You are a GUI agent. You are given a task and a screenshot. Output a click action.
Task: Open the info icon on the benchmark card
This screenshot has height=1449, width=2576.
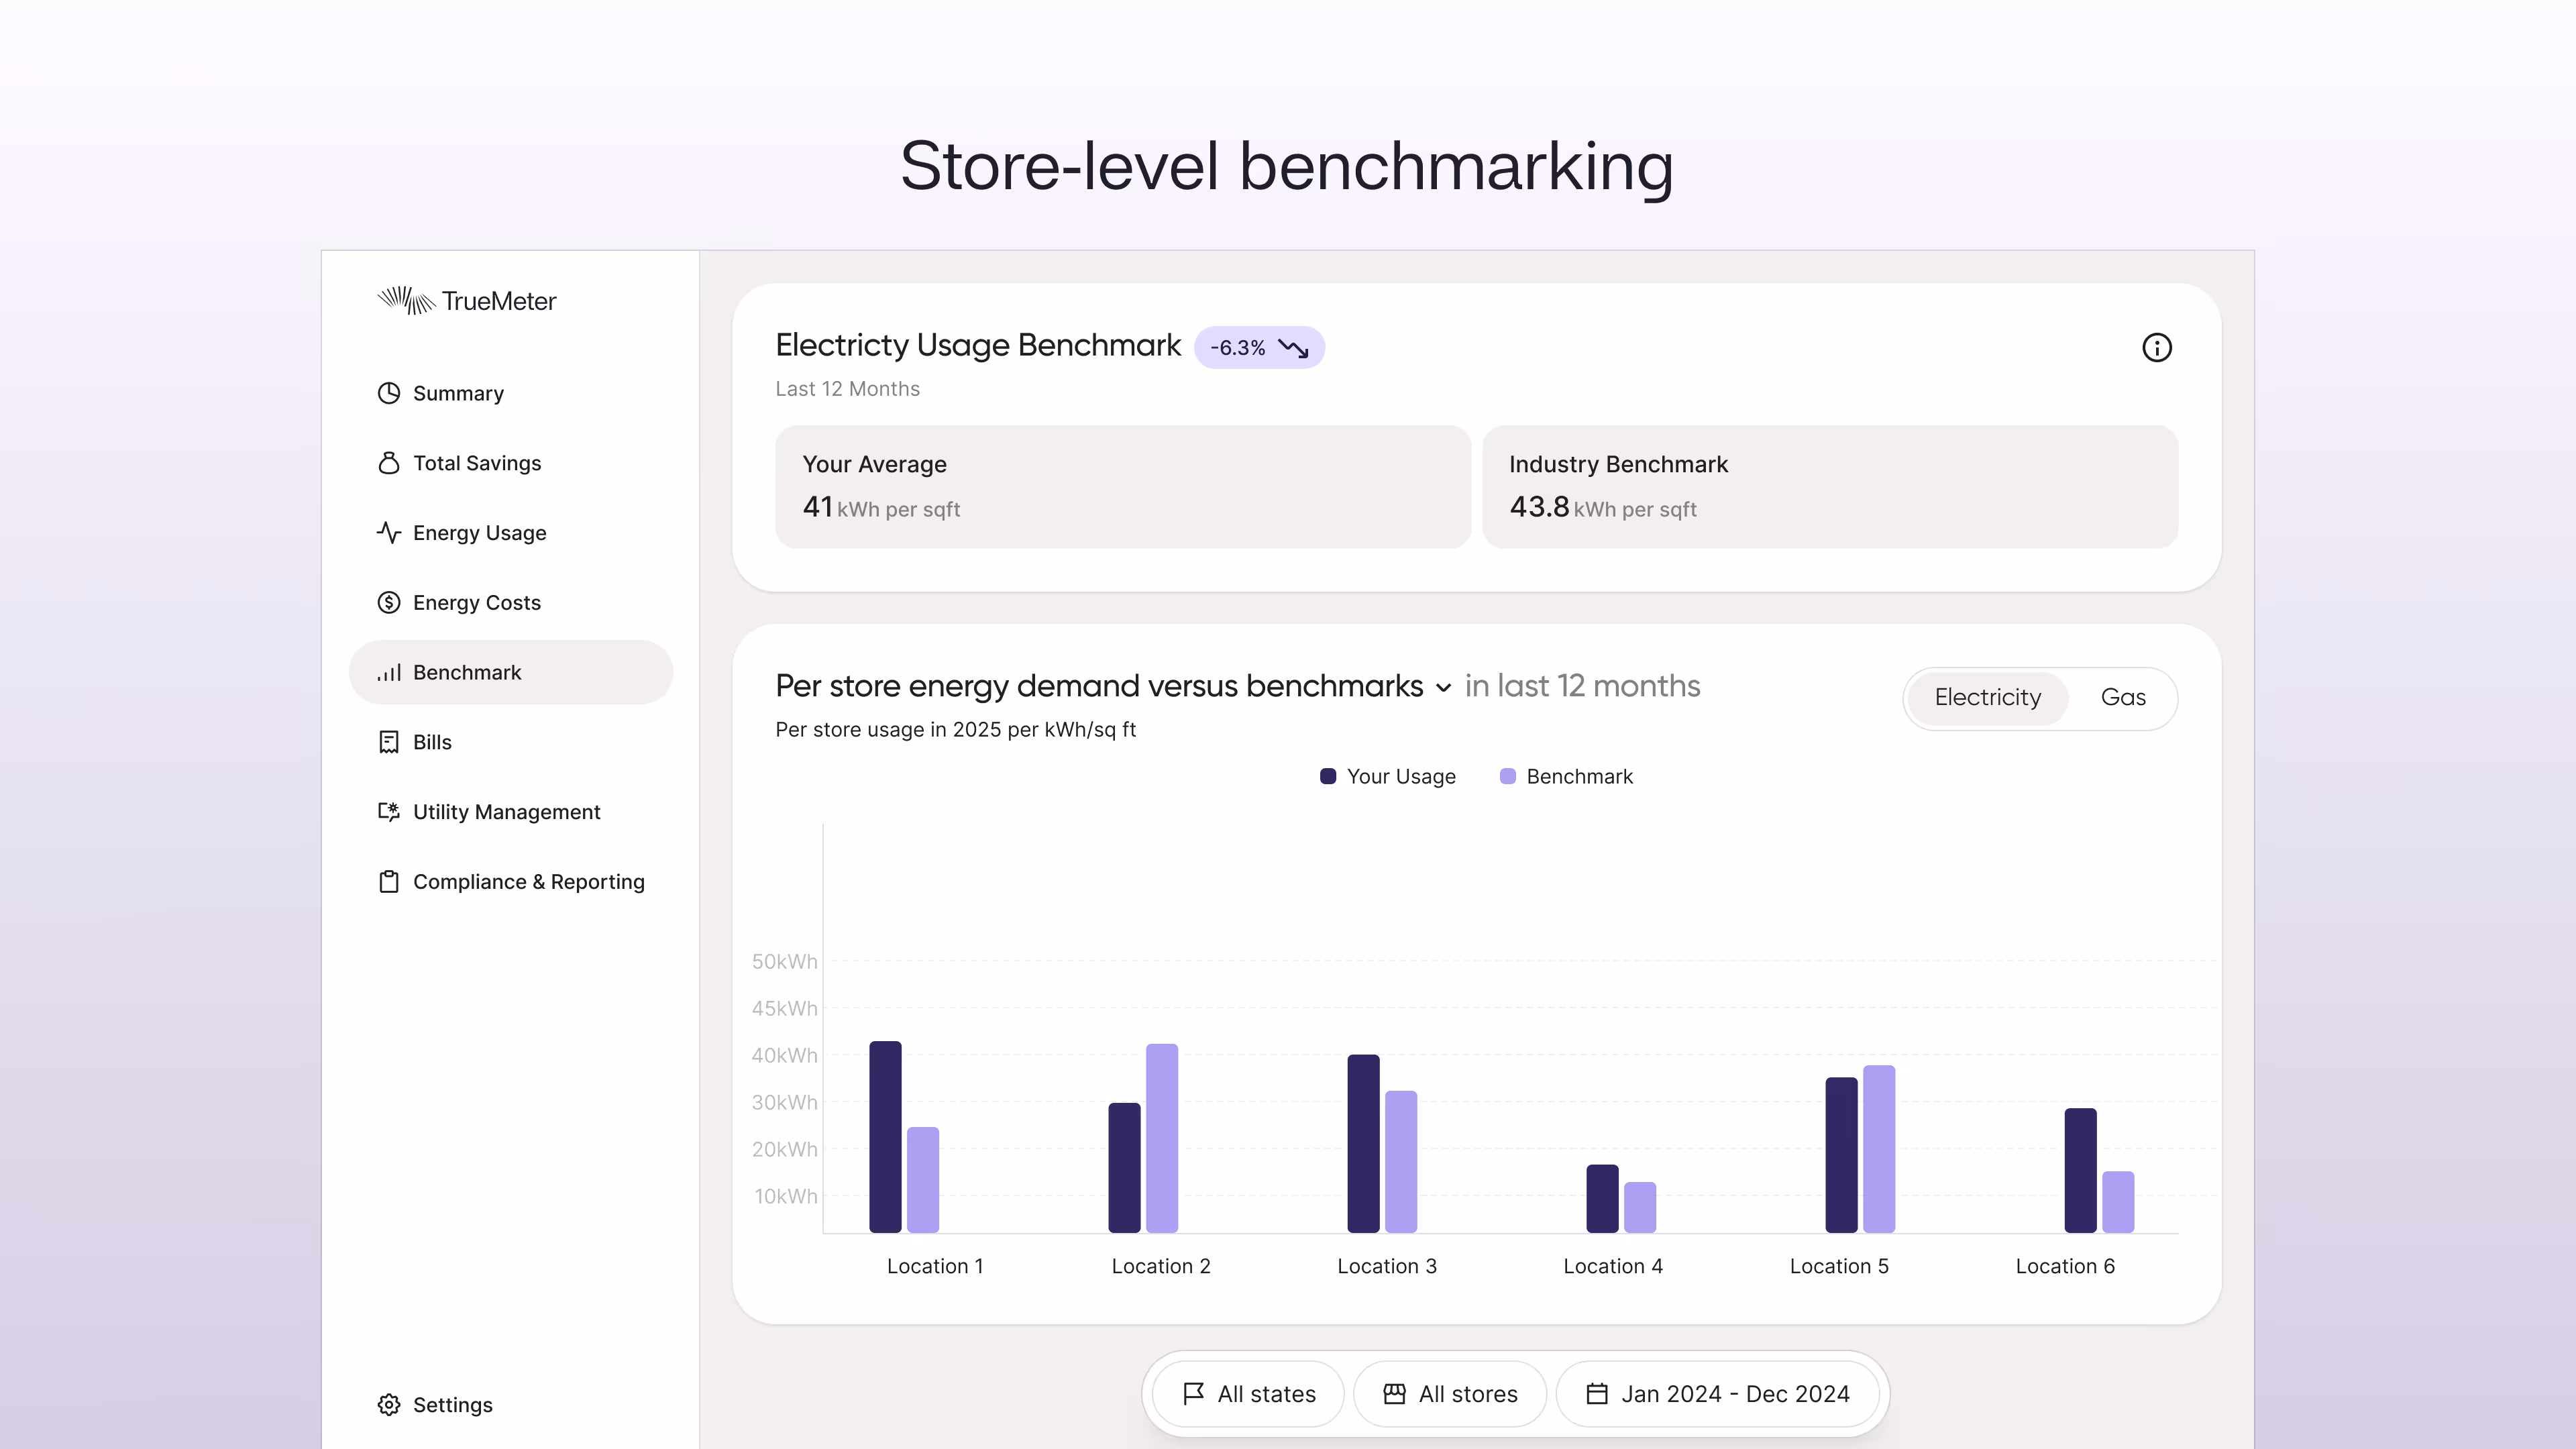[x=2156, y=347]
